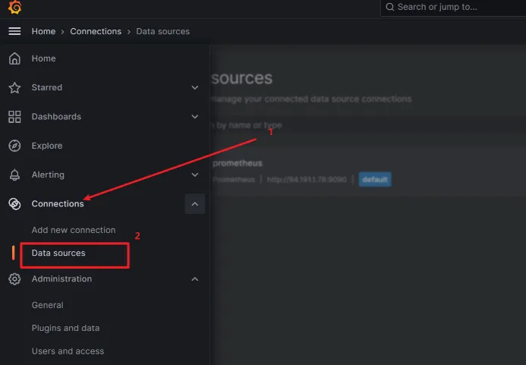
Task: Click the search magnifier icon
Action: click(x=389, y=7)
